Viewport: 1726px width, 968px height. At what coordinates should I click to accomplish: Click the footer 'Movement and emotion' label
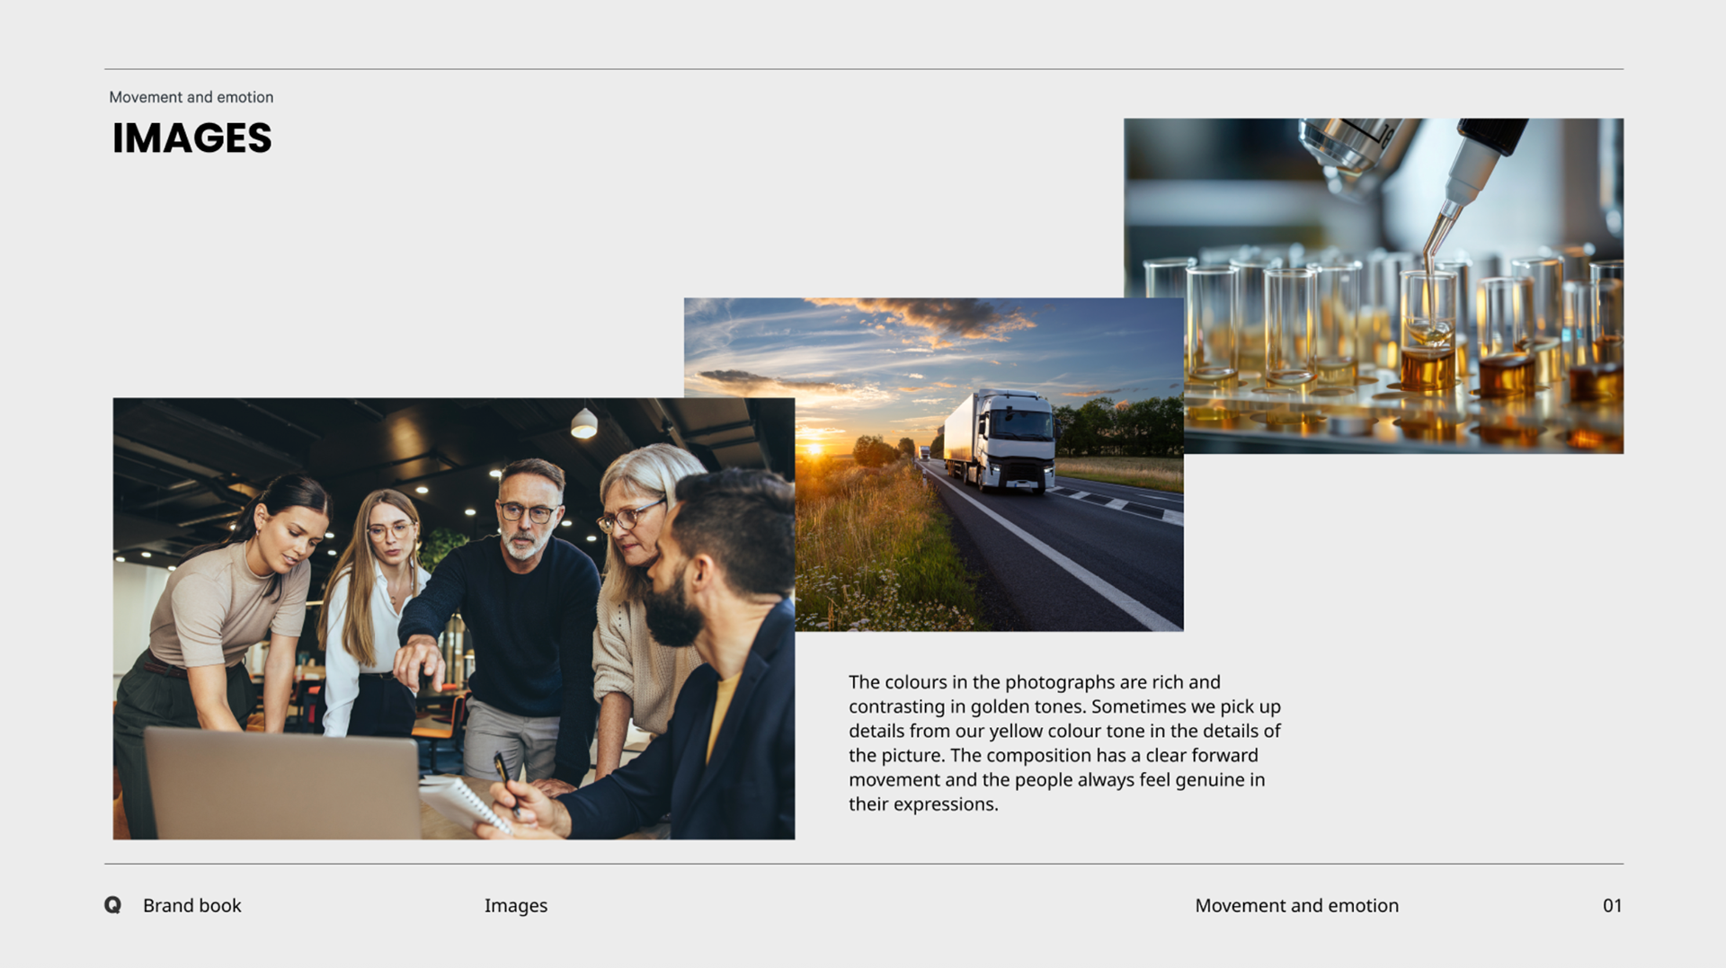[x=1296, y=905]
